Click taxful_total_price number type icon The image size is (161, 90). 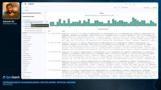[x=22, y=76]
